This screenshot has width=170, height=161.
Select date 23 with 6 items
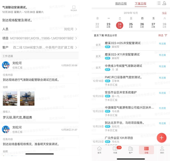pos(108,25)
